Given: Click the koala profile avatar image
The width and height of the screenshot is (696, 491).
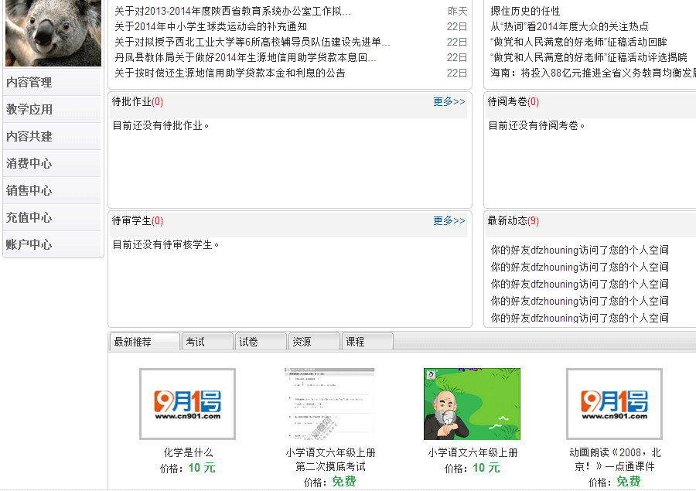Looking at the screenshot, I should 53,32.
